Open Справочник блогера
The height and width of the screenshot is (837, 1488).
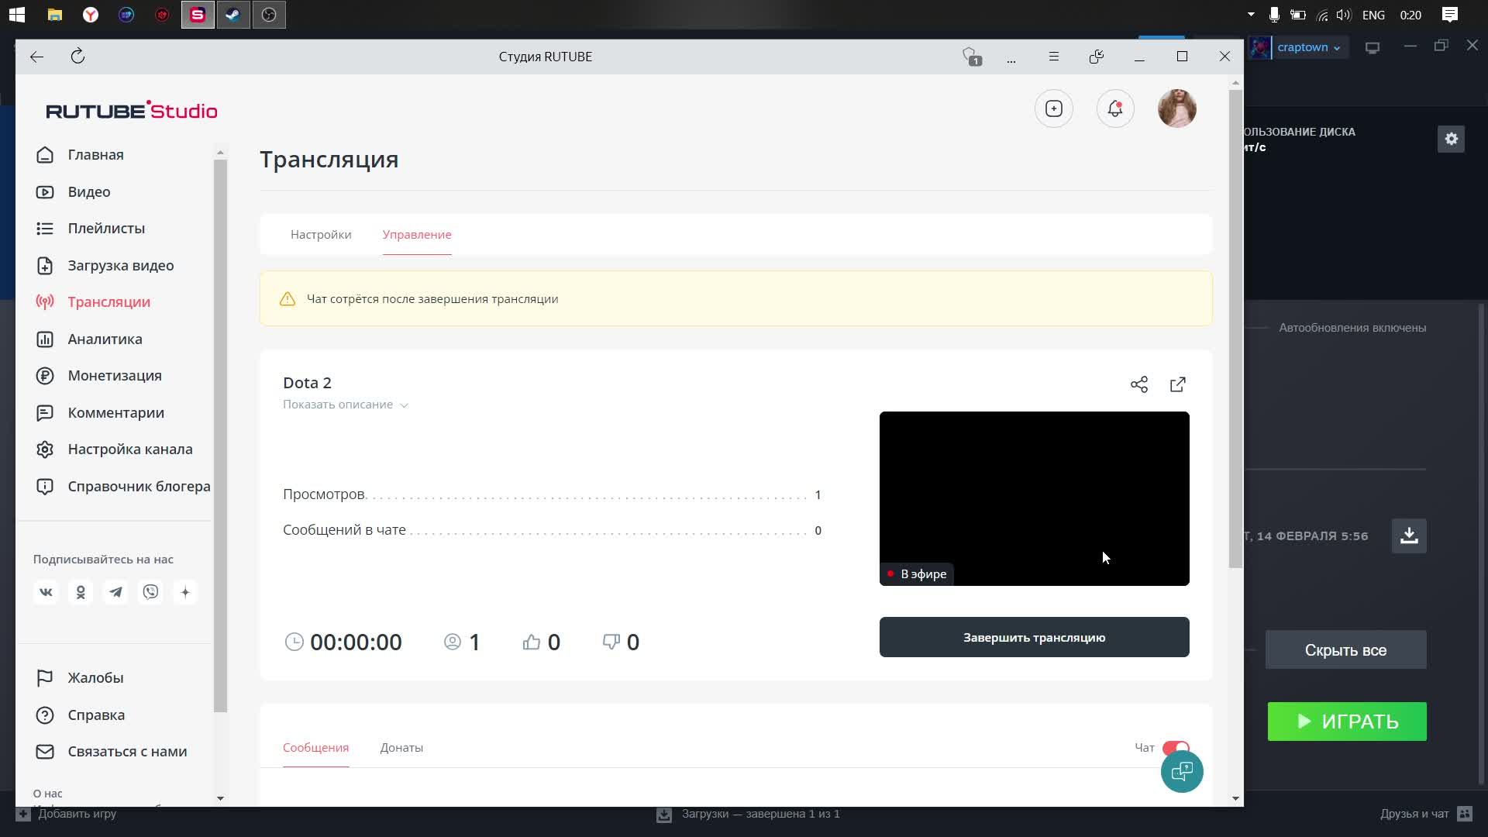point(139,487)
